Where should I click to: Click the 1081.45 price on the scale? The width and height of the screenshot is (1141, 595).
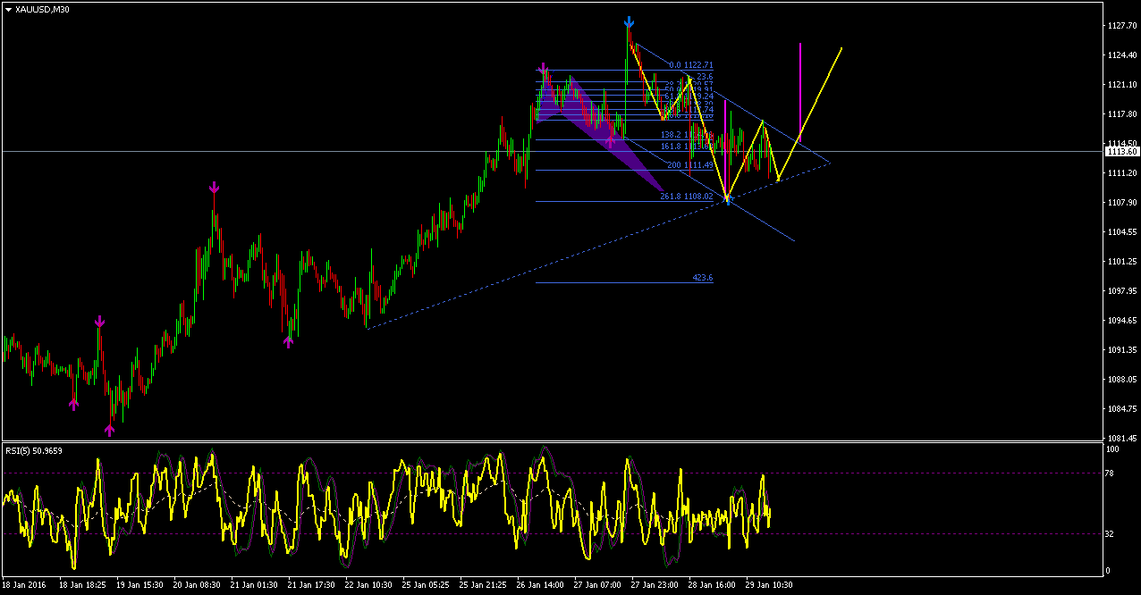[1121, 438]
